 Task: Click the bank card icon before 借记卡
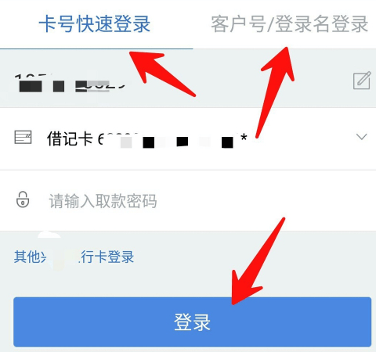[23, 138]
